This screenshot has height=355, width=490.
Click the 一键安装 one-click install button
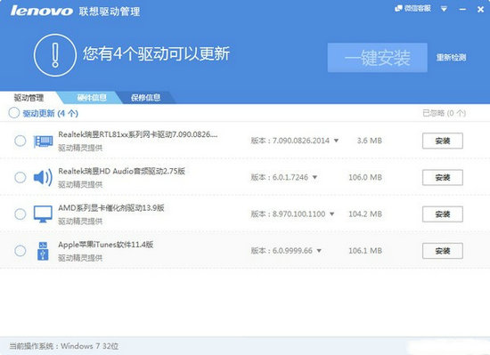(377, 58)
